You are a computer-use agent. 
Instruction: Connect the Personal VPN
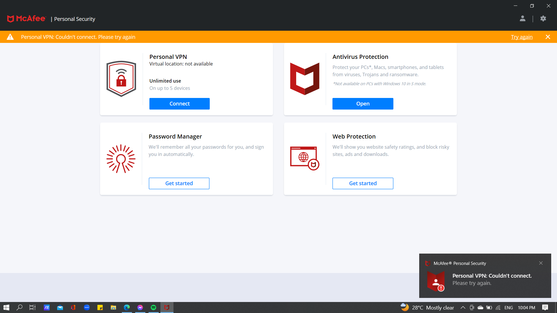click(x=179, y=104)
